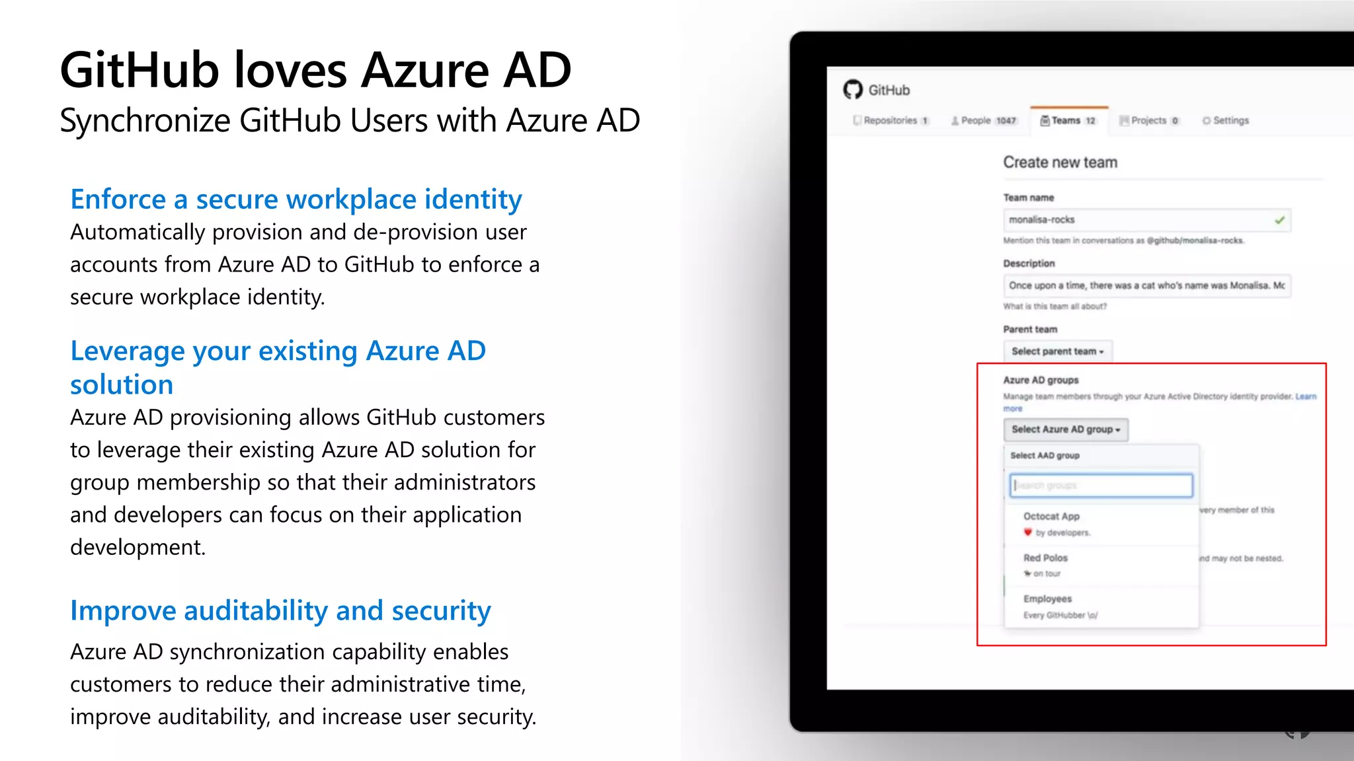The width and height of the screenshot is (1354, 761).
Task: Select the Employees AAD group
Action: [1047, 599]
